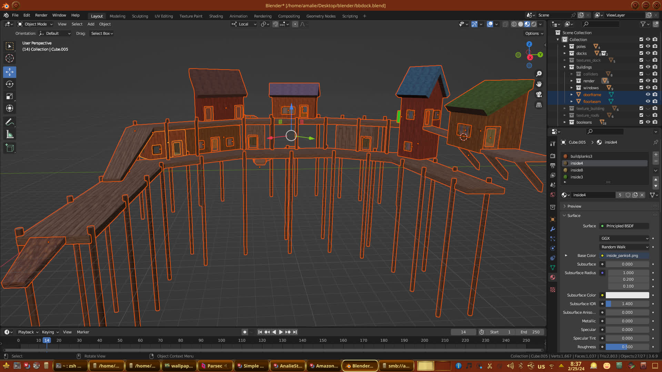Activate the Measure tool
Screen dimensions: 662x372
coord(10,135)
